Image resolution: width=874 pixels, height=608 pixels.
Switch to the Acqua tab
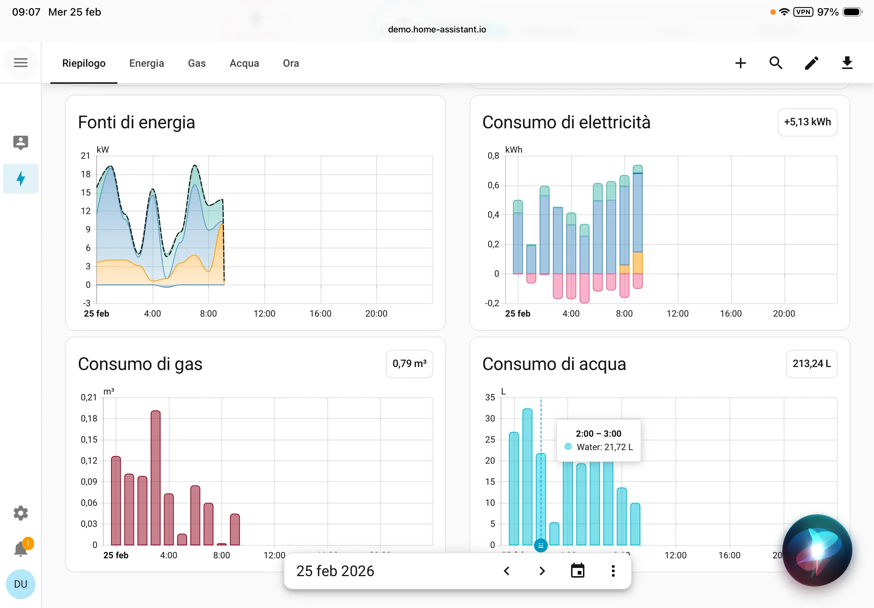(244, 63)
